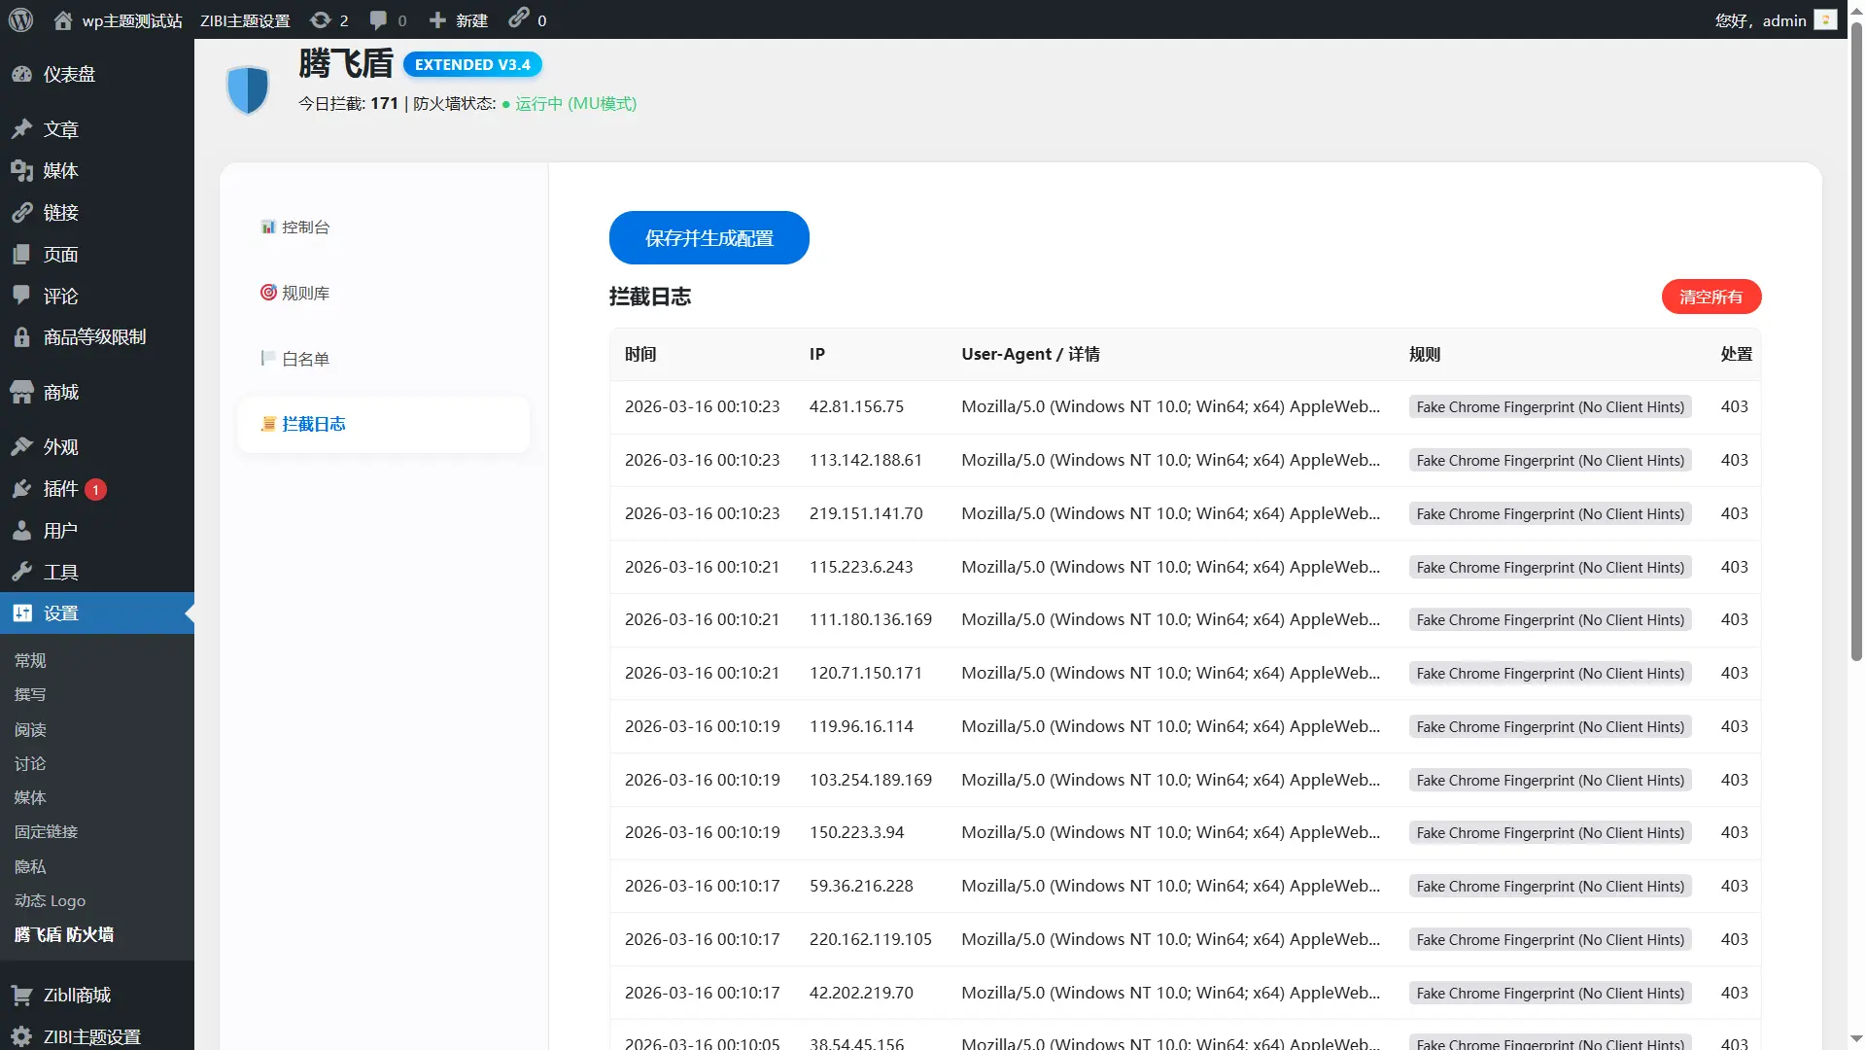The height and width of the screenshot is (1050, 1866).
Task: Open the comments bubble in admin bar
Action: 379,19
